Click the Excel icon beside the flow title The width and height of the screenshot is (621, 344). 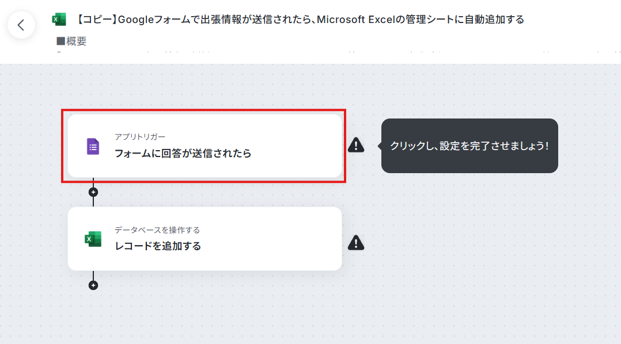click(59, 19)
